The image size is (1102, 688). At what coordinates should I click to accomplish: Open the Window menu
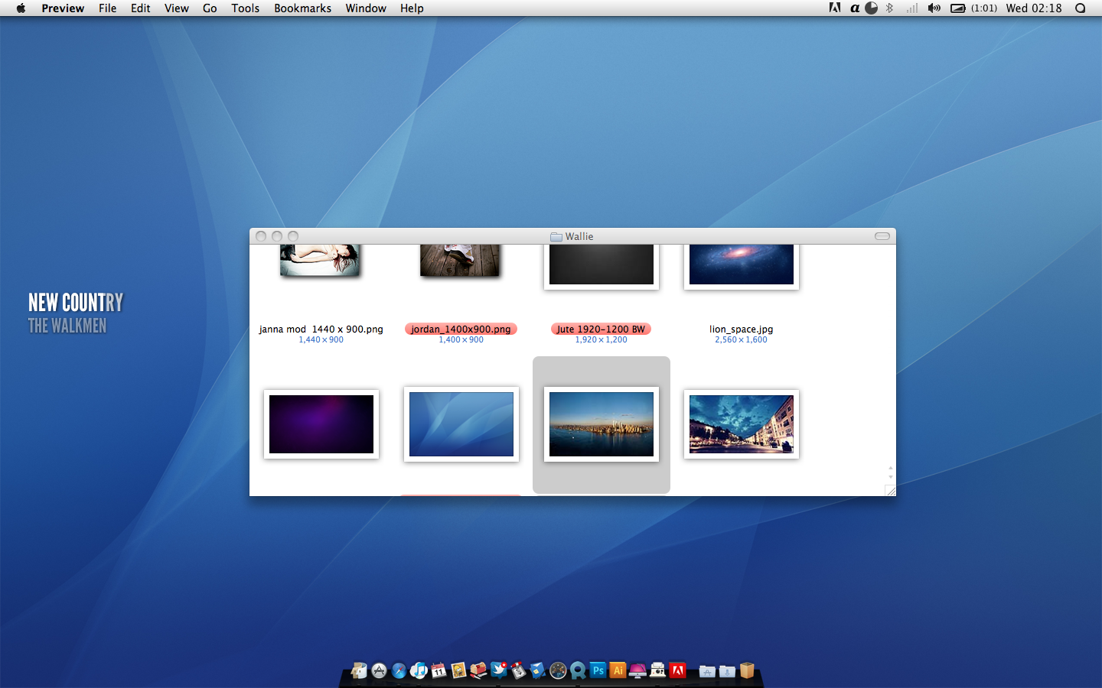[x=366, y=8]
